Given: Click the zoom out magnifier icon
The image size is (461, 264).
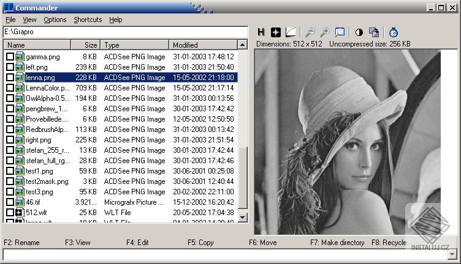Looking at the screenshot, I should coord(310,32).
